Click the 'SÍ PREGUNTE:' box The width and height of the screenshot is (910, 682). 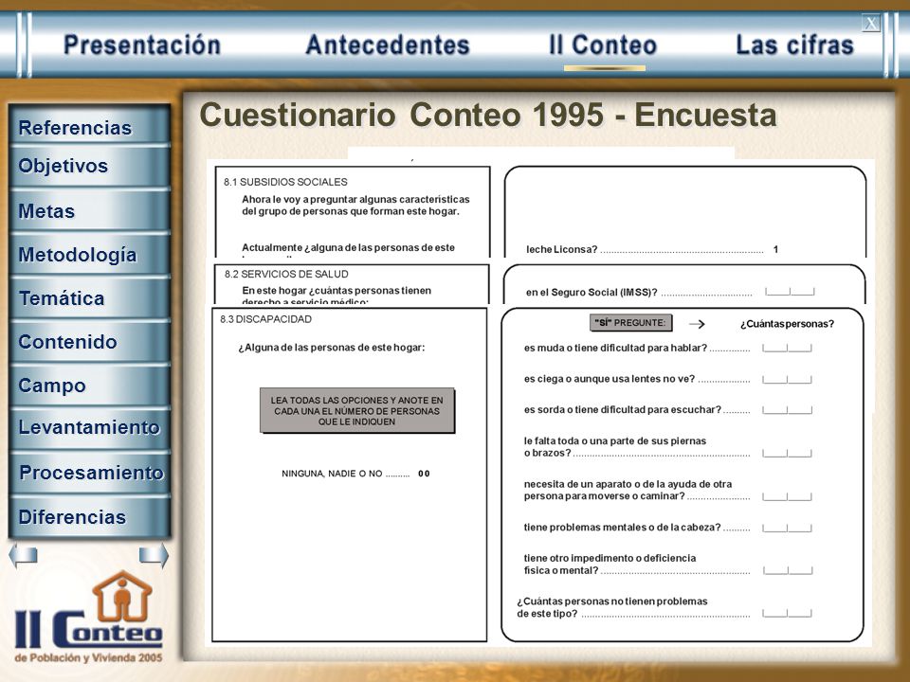pyautogui.click(x=631, y=323)
